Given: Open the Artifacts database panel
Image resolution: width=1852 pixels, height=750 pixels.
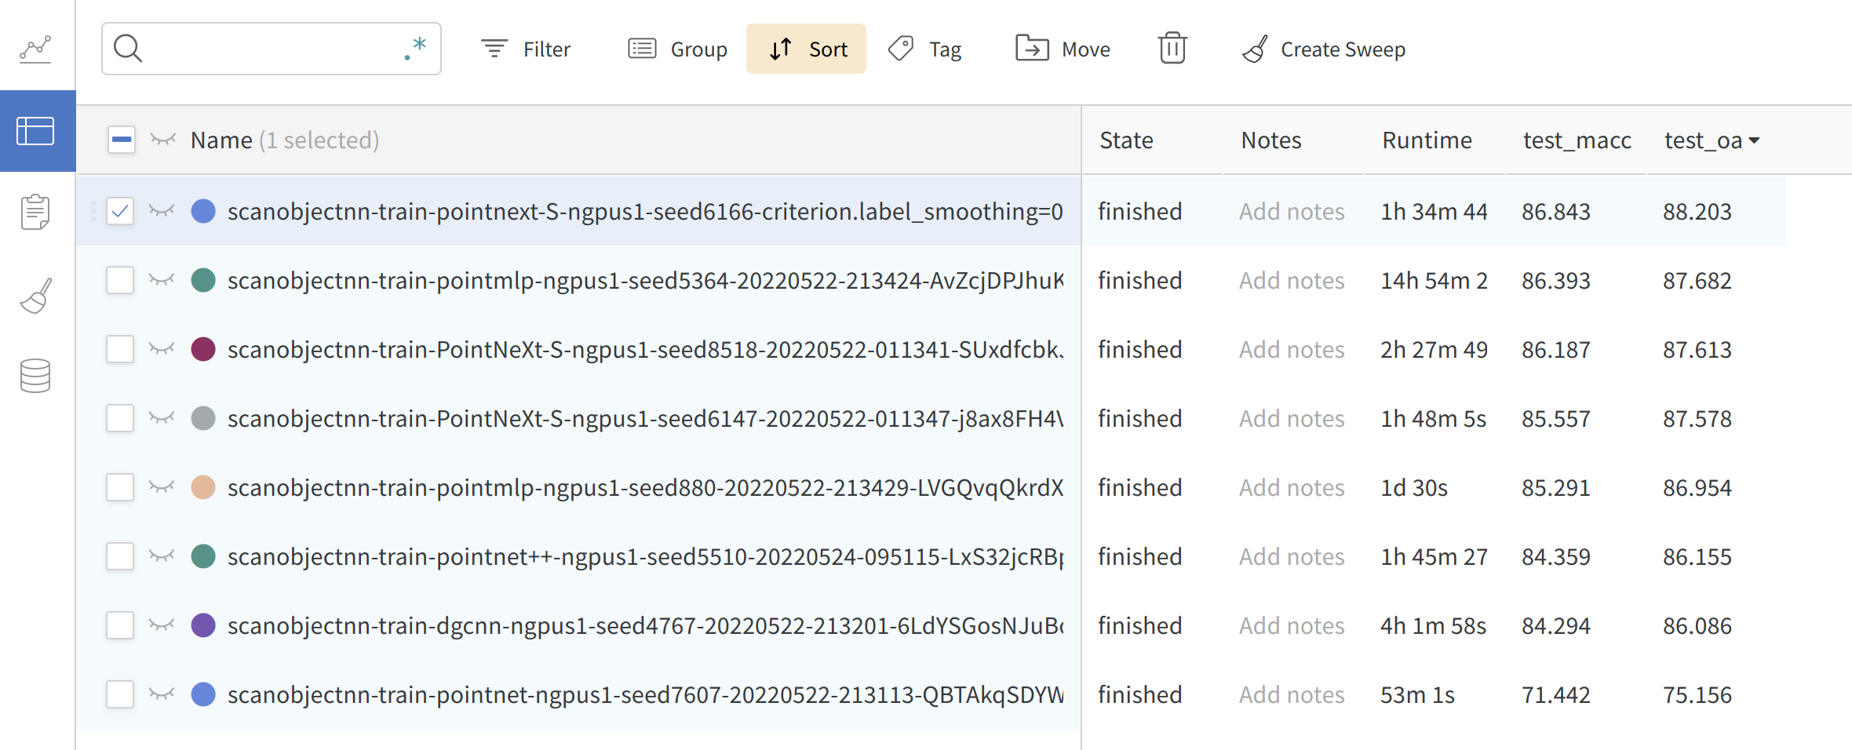Looking at the screenshot, I should (35, 376).
